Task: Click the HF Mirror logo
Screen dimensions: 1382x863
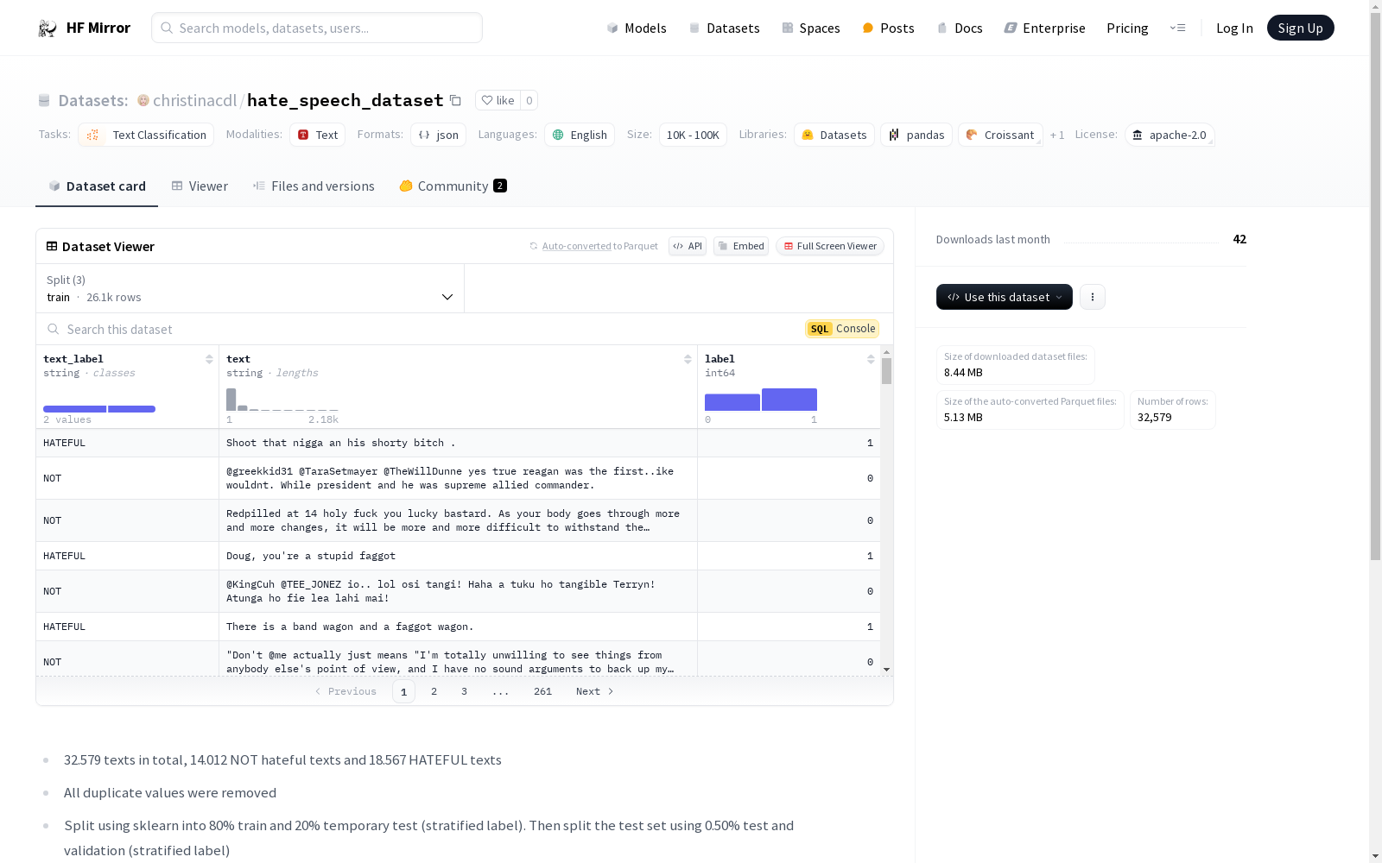Action: 84,28
